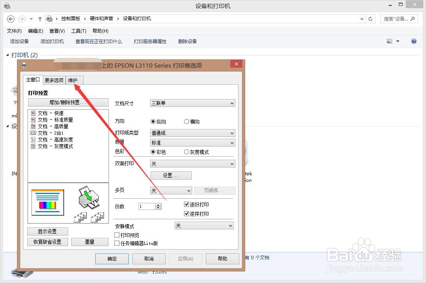Select 彩色 color mode
The height and width of the screenshot is (283, 426).
[153, 152]
